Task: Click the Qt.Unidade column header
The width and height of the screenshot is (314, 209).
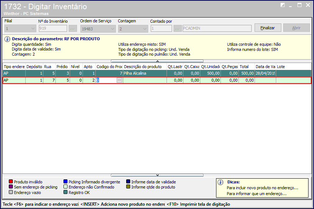Action: [x=210, y=67]
